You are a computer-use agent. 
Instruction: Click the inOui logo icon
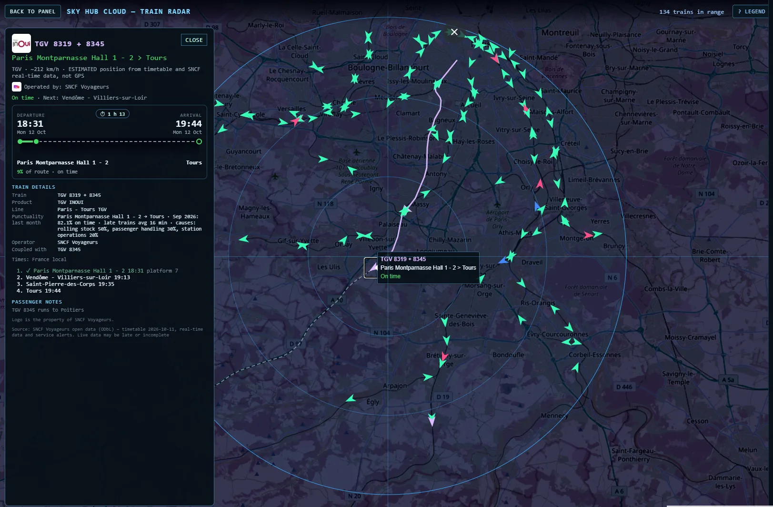[21, 43]
